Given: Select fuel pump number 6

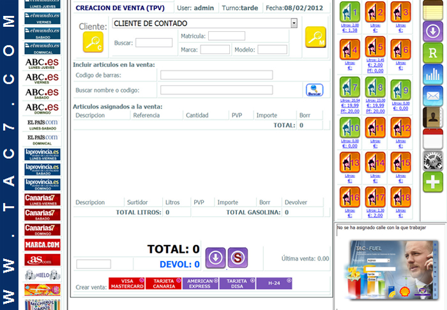Looking at the screenshot, I should click(x=400, y=50).
